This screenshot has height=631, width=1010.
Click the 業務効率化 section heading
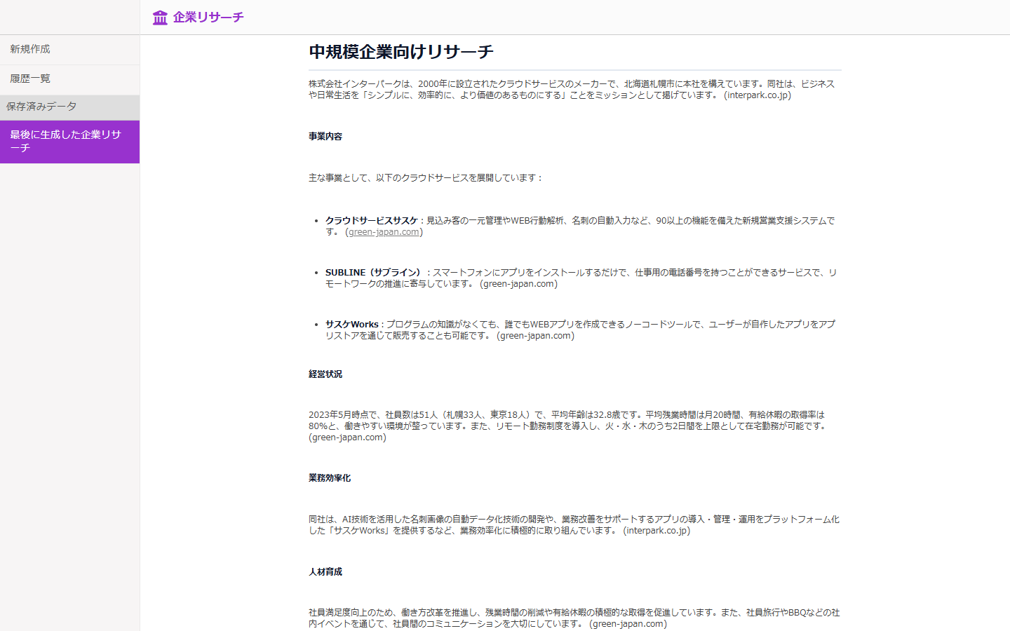330,477
